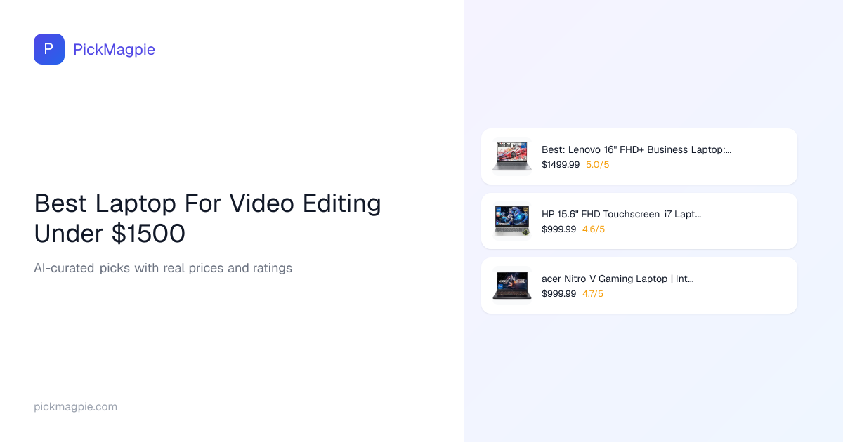
Task: Visit the pickmagpie.com footer link
Action: pos(75,407)
